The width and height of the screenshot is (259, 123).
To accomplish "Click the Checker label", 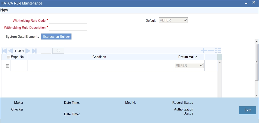I will click(x=17, y=109).
